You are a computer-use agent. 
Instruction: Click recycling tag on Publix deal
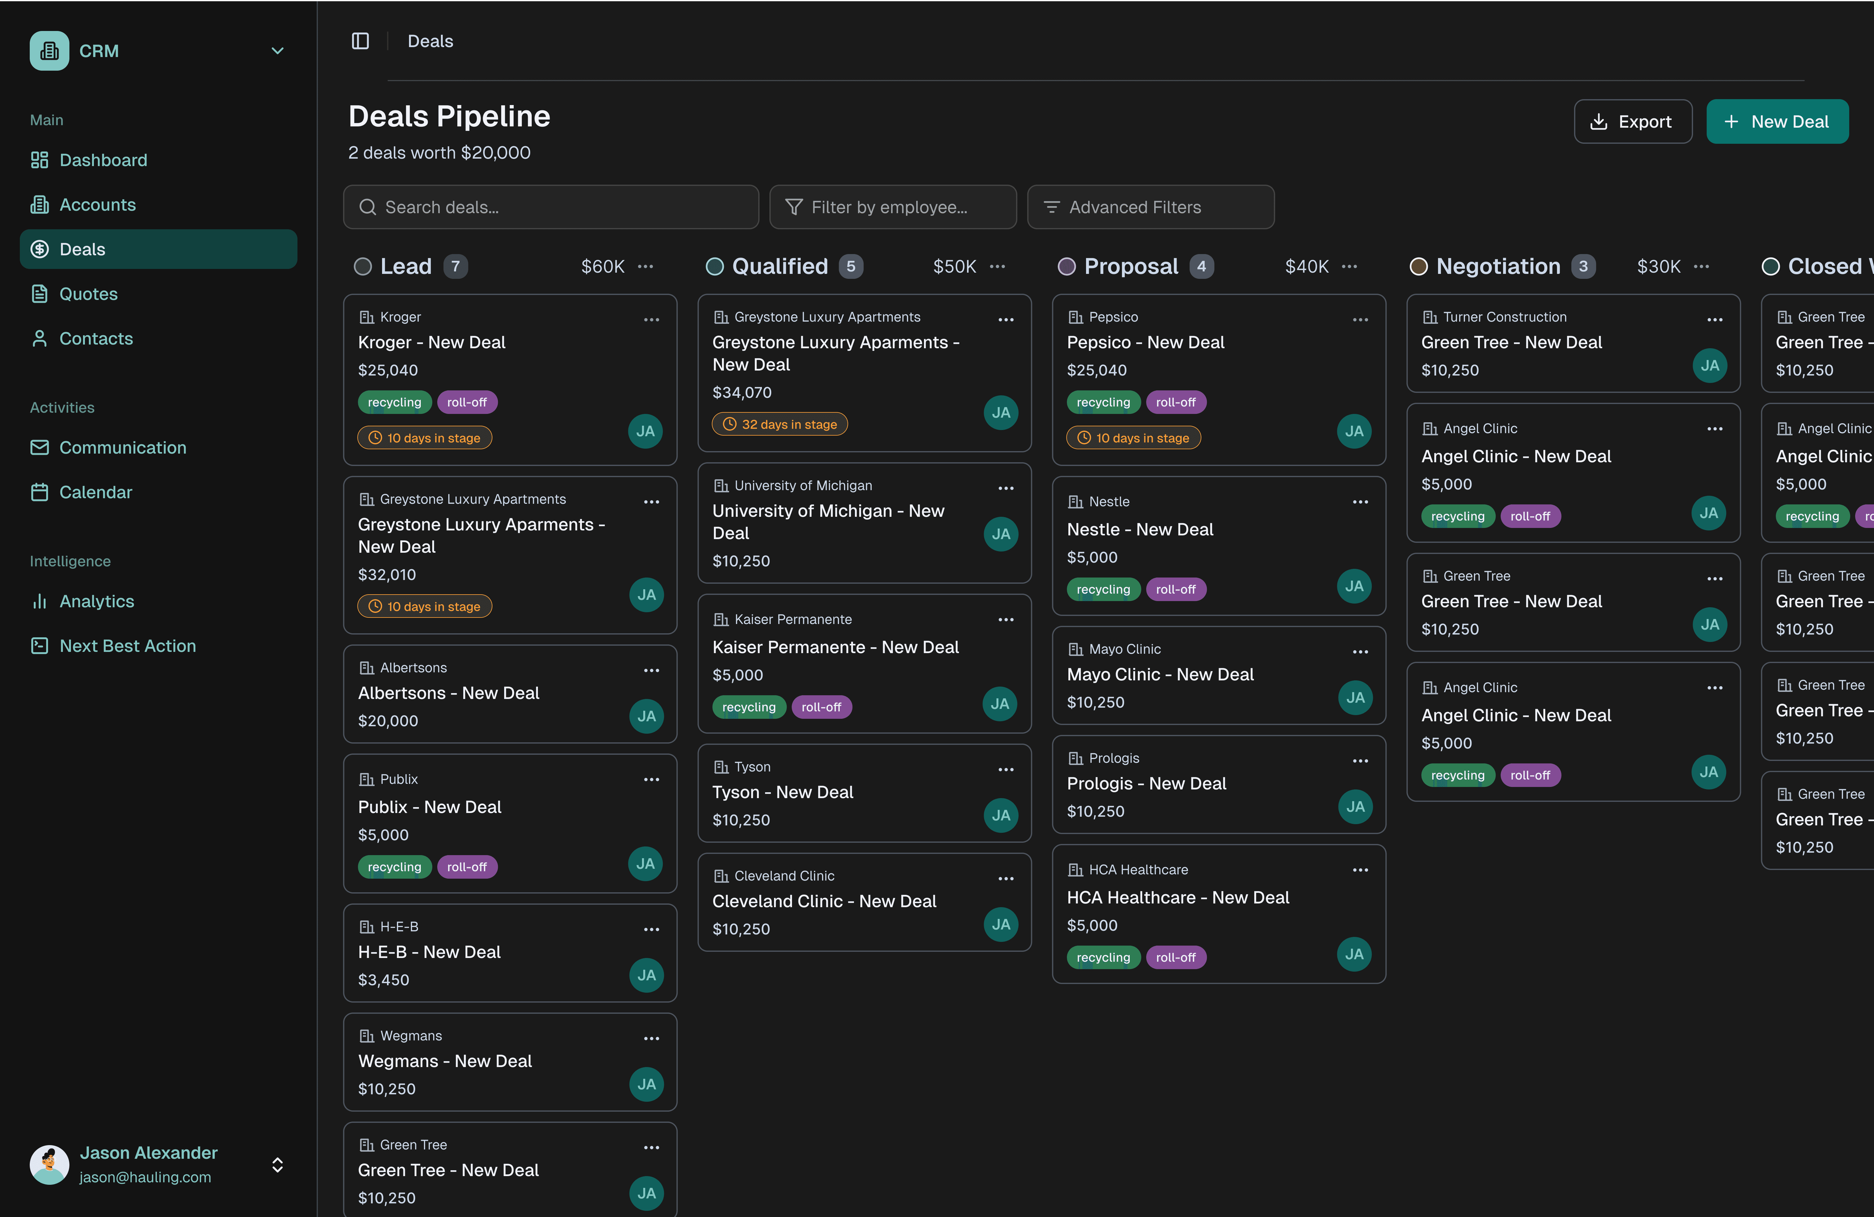coord(394,867)
